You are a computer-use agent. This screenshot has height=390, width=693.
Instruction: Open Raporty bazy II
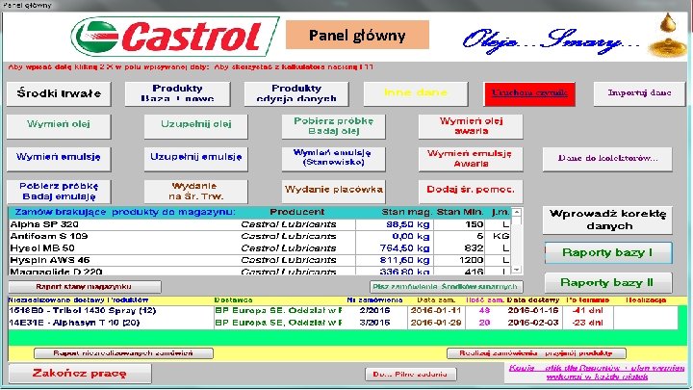point(608,283)
